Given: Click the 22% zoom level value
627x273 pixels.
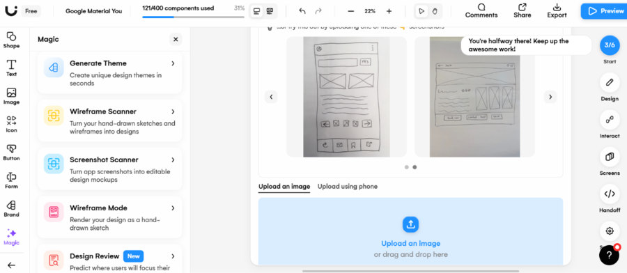Looking at the screenshot, I should (x=370, y=11).
